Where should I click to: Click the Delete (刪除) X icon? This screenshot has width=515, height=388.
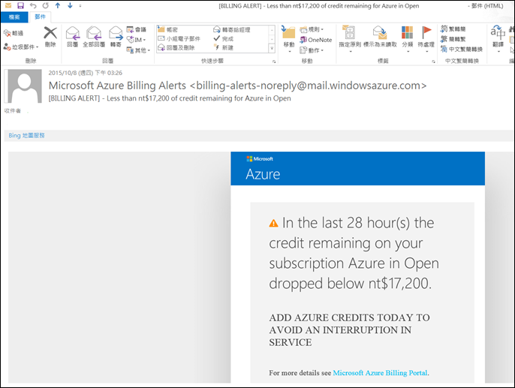point(50,35)
